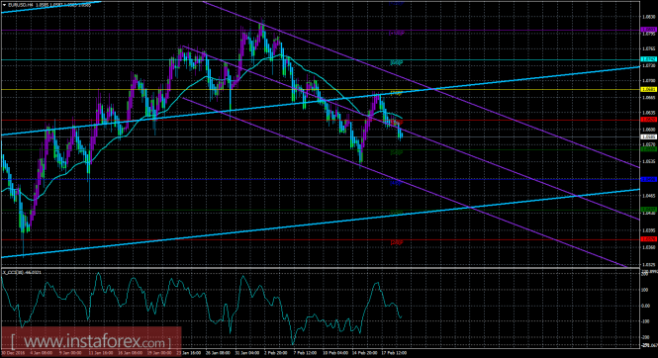This screenshot has height=358, width=658.
Task: Click the blue pivot level label on chart
Action: pos(397,182)
